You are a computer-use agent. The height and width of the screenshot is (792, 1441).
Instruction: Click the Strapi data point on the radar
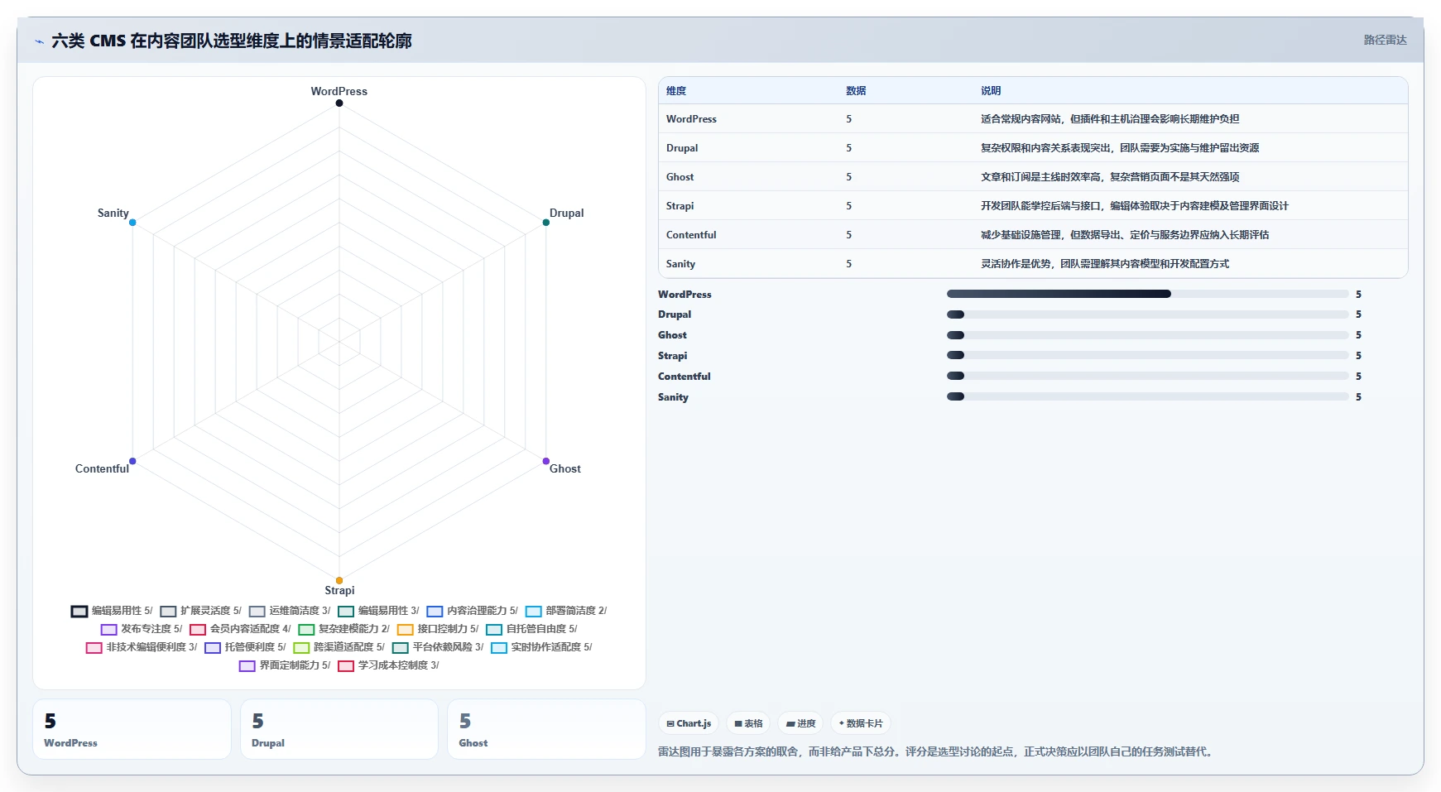339,580
